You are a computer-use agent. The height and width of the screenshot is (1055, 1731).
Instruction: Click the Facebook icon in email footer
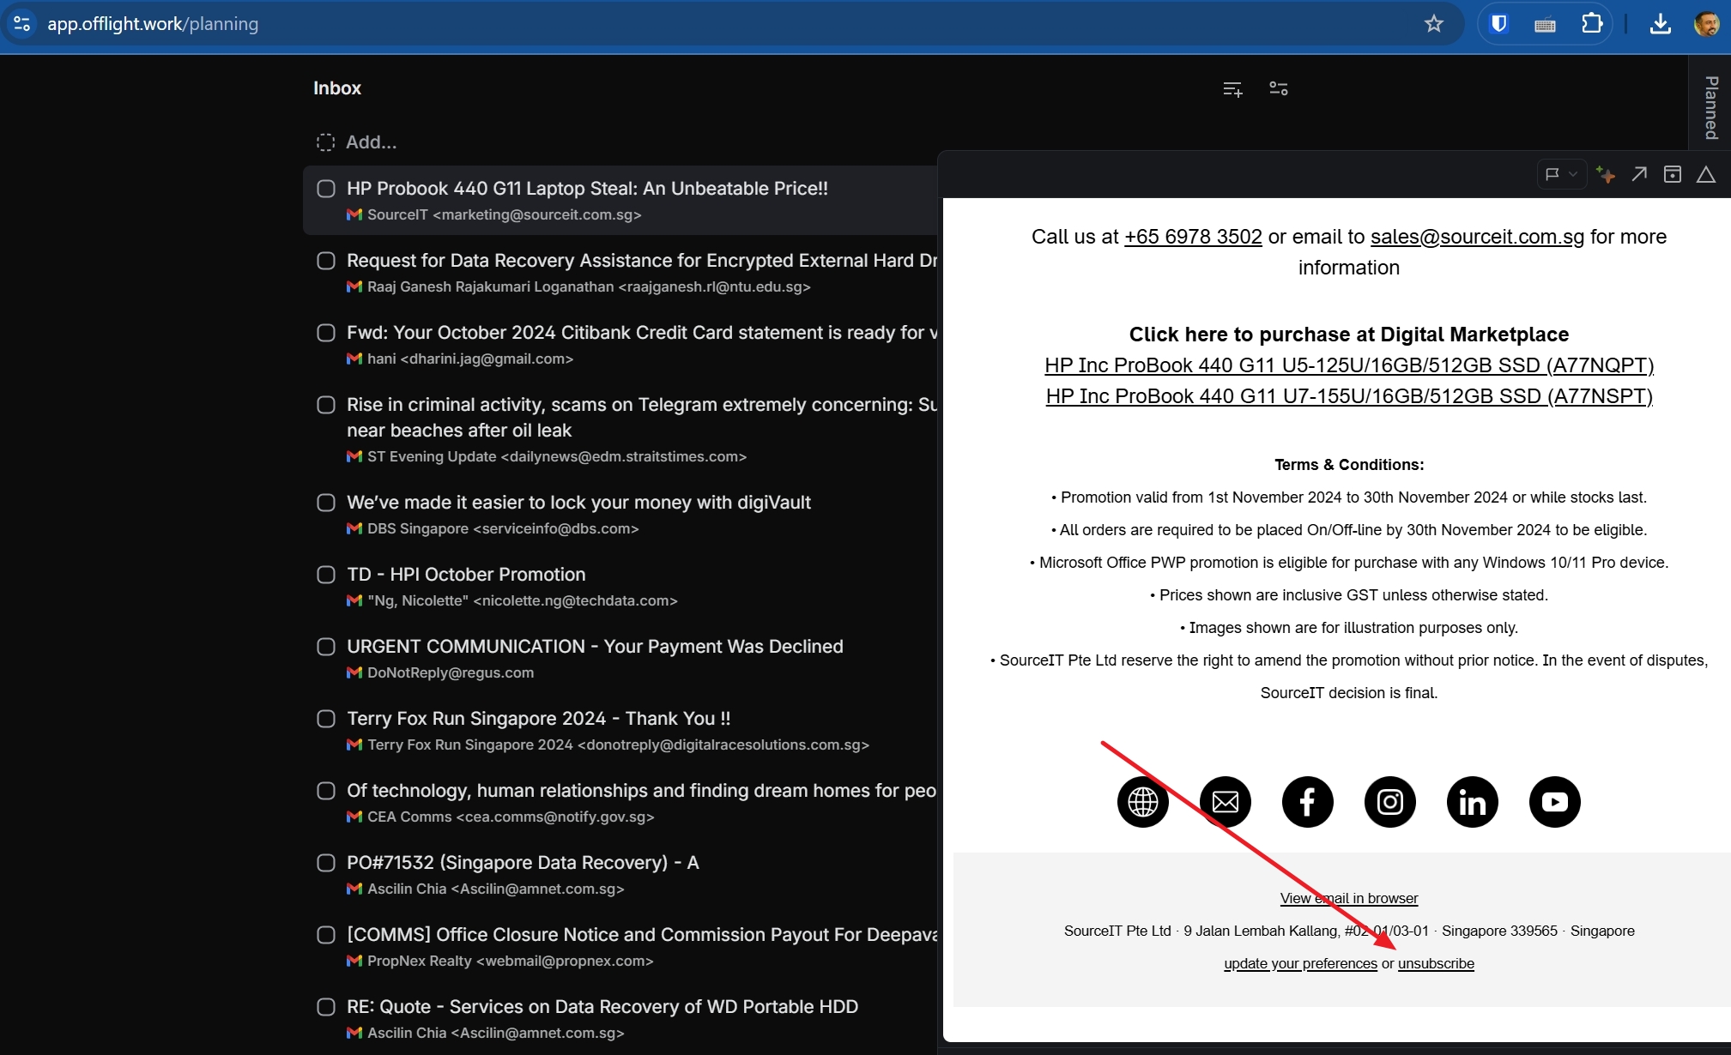pyautogui.click(x=1307, y=802)
